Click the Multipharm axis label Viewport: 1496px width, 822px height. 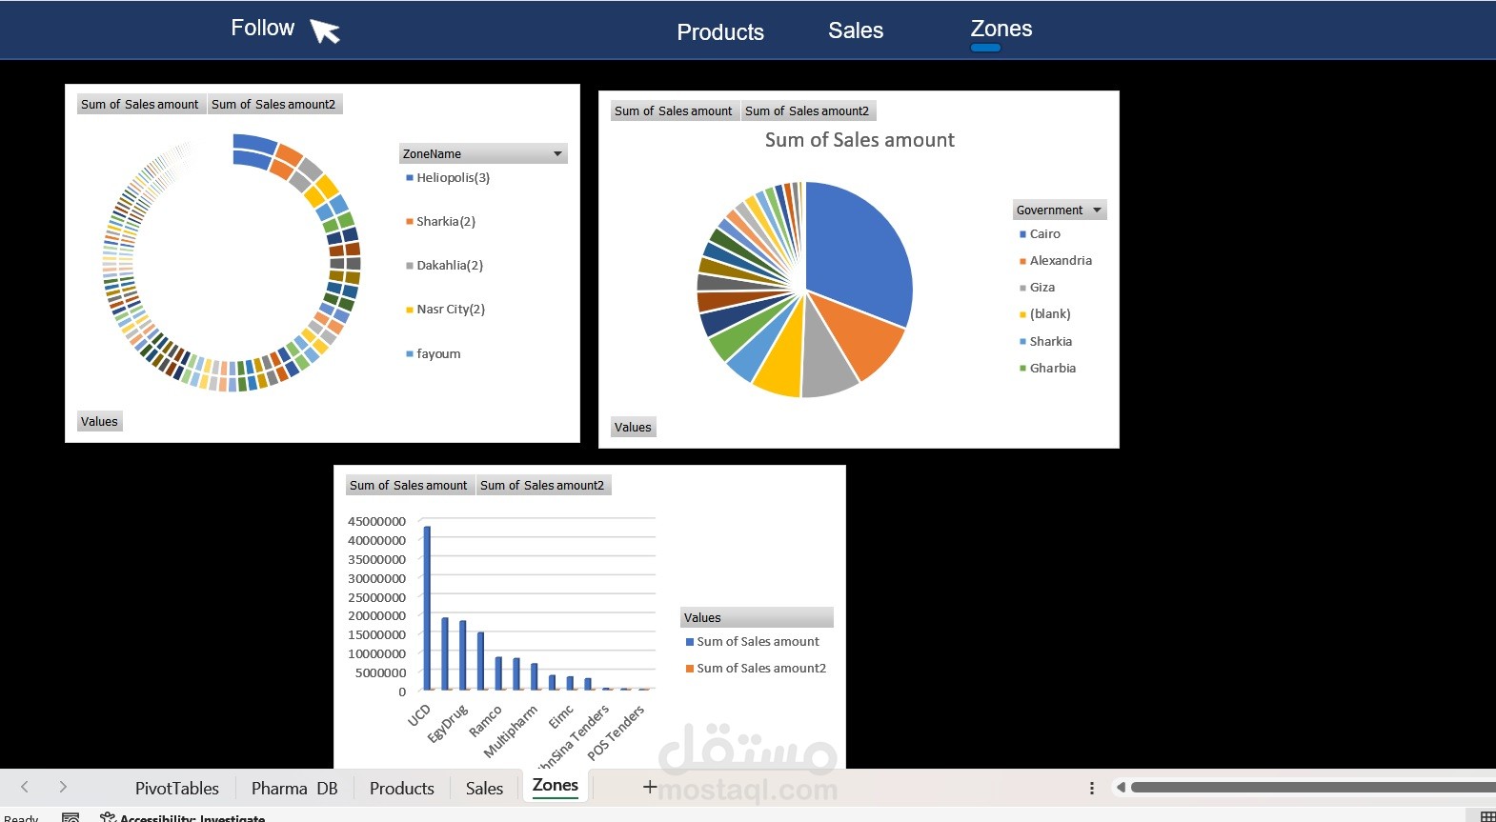(511, 732)
